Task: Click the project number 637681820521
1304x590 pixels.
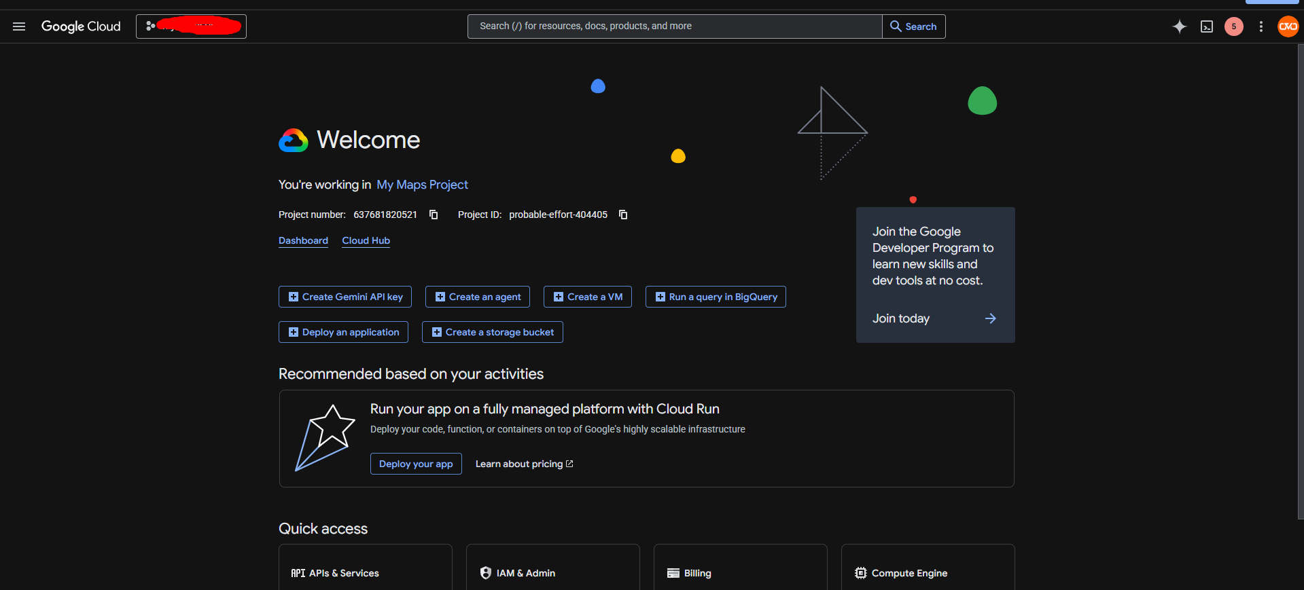Action: click(x=385, y=215)
